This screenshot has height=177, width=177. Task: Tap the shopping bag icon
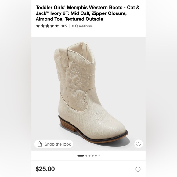click(x=40, y=144)
